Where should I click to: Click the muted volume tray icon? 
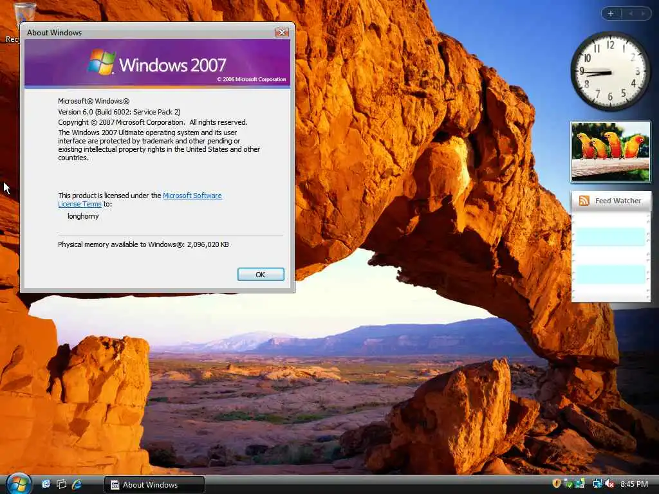[610, 484]
